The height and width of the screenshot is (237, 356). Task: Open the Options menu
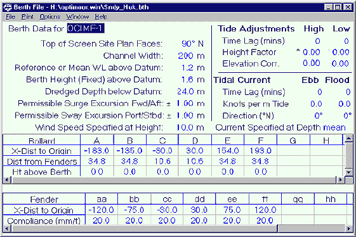pyautogui.click(x=50, y=16)
